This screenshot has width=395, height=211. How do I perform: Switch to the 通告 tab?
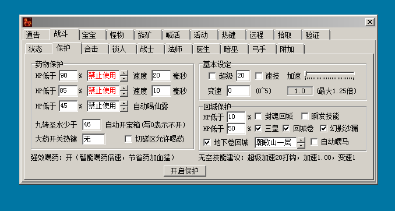36,35
